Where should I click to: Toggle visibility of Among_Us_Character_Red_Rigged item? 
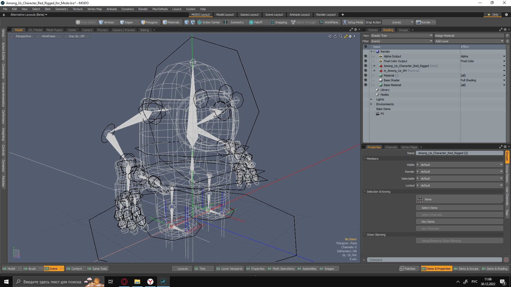click(x=365, y=66)
